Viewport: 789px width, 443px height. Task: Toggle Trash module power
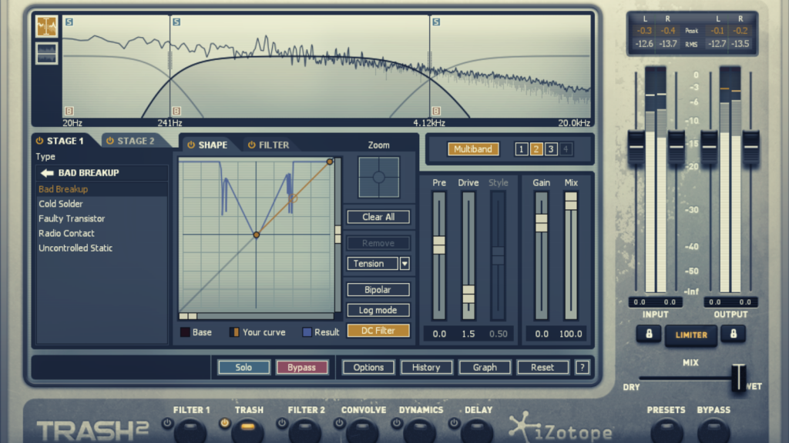click(224, 424)
